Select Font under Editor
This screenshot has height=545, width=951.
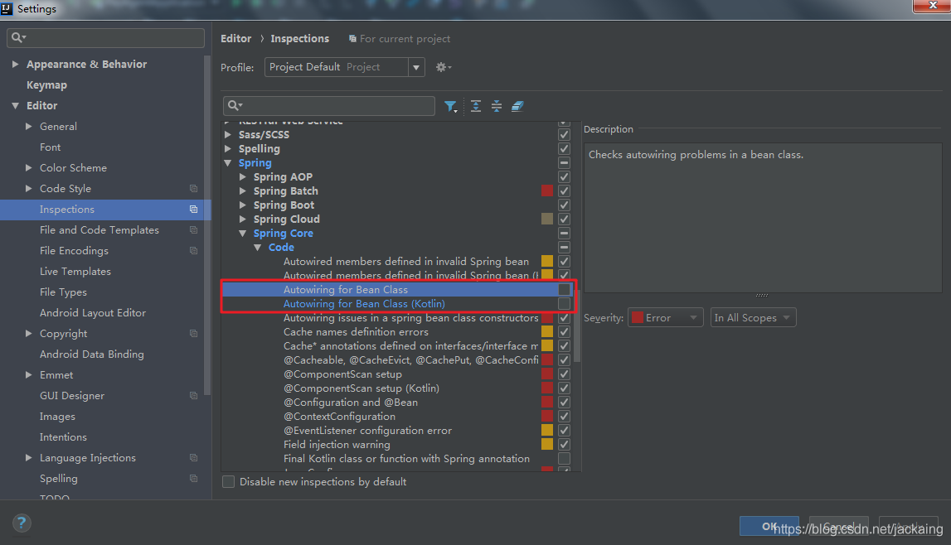51,147
